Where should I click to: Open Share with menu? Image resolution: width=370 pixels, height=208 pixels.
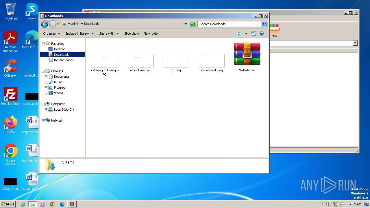coord(109,34)
